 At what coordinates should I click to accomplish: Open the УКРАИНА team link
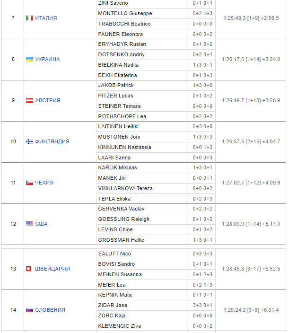47,59
